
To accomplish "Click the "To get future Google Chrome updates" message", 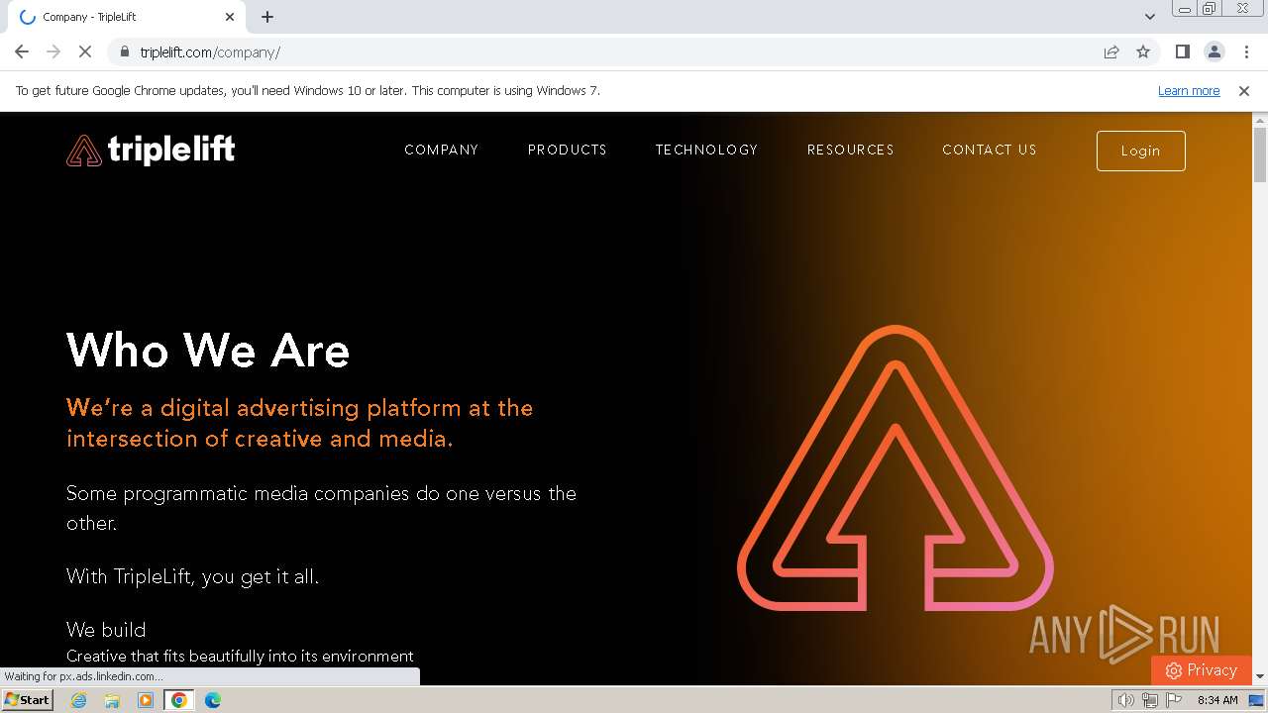I will pos(308,90).
